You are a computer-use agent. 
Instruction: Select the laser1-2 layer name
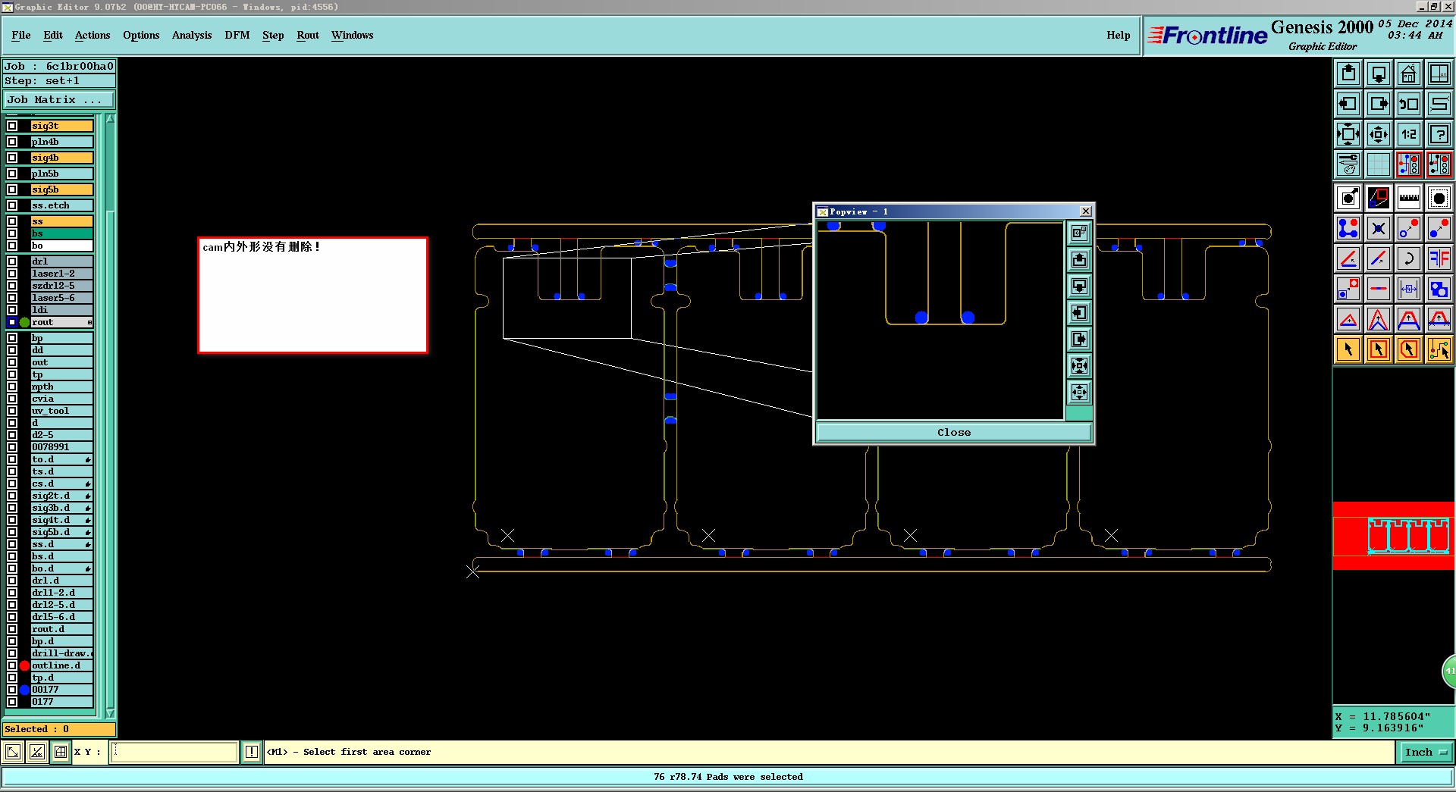[61, 274]
